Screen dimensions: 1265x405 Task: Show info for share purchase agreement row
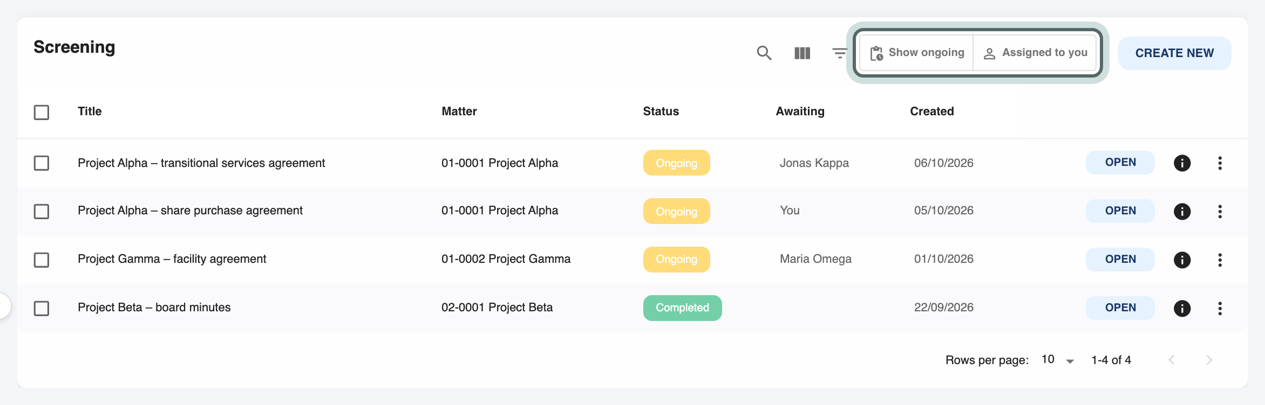pyautogui.click(x=1182, y=211)
